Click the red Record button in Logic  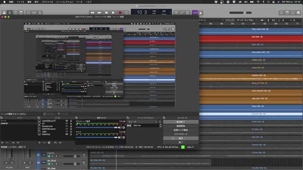click(x=120, y=13)
